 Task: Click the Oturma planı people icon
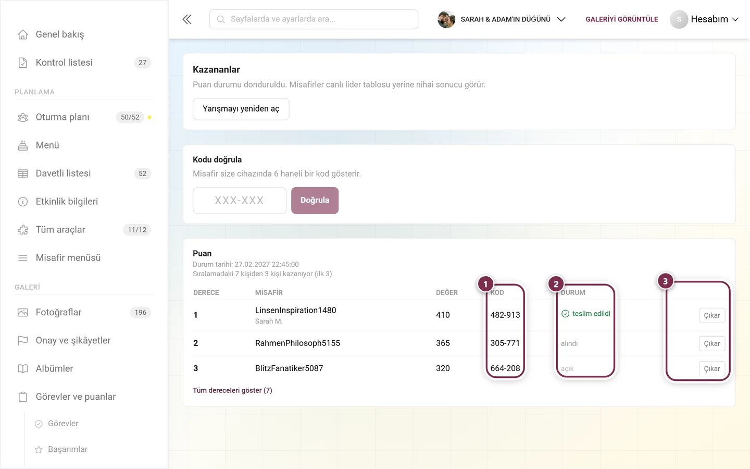click(x=23, y=117)
